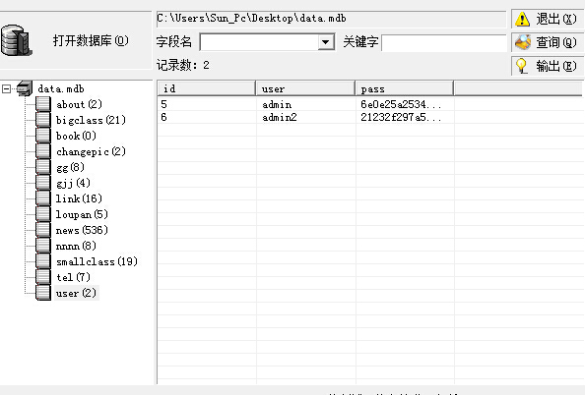Click the table icon beside link

(43, 198)
